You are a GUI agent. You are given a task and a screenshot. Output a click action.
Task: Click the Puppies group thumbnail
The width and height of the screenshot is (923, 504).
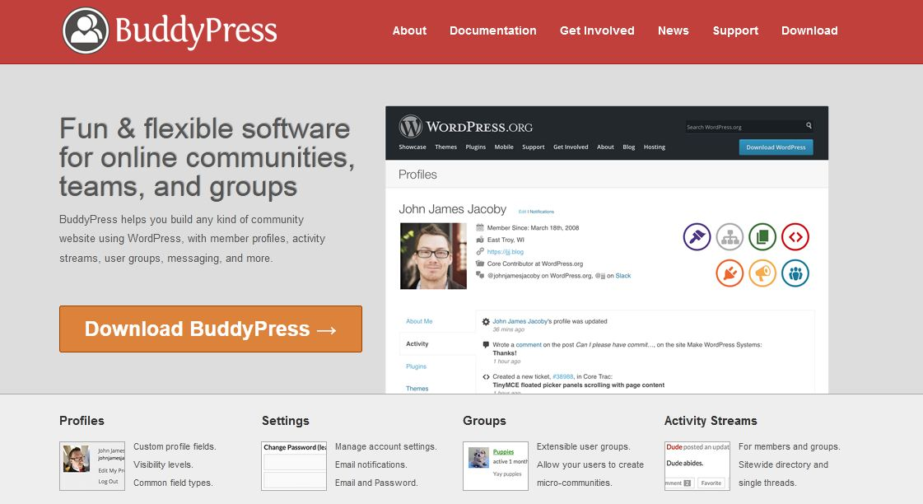pos(496,466)
